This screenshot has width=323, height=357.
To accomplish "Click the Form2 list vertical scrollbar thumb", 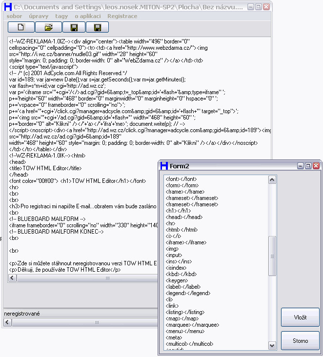I will pos(272,256).
